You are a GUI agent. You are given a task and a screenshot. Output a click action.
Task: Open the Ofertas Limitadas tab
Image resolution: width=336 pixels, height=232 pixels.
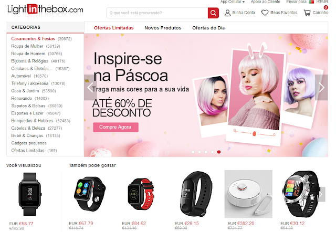tap(113, 28)
